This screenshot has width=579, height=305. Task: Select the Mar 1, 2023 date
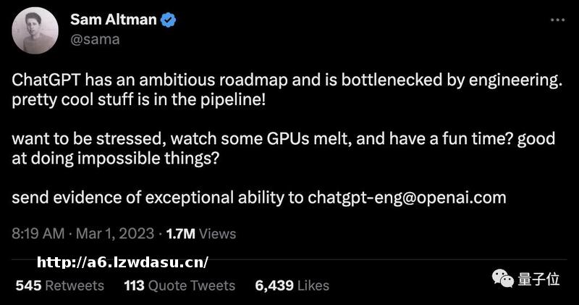(x=116, y=233)
